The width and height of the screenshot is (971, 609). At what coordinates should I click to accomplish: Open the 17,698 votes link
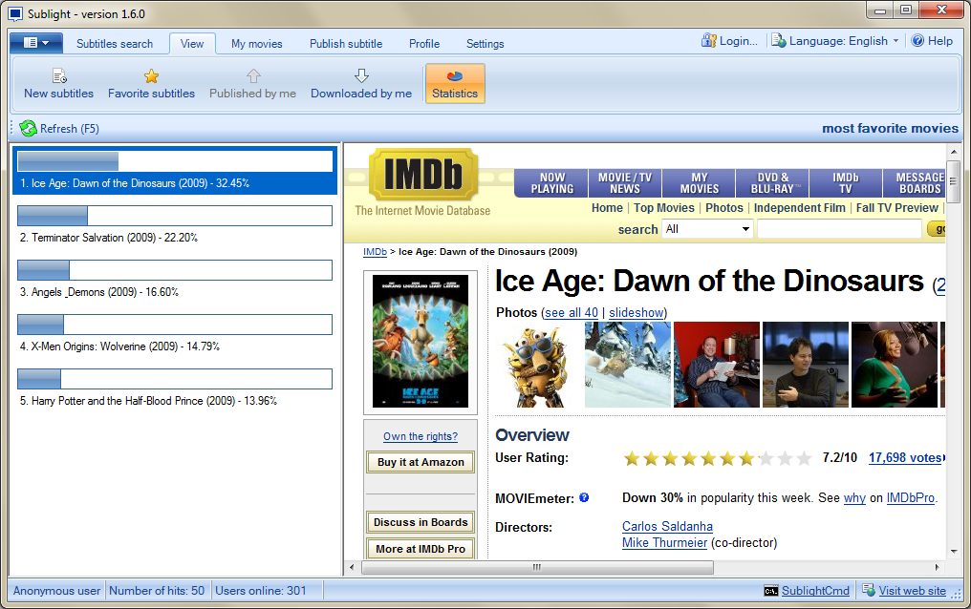coord(905,458)
